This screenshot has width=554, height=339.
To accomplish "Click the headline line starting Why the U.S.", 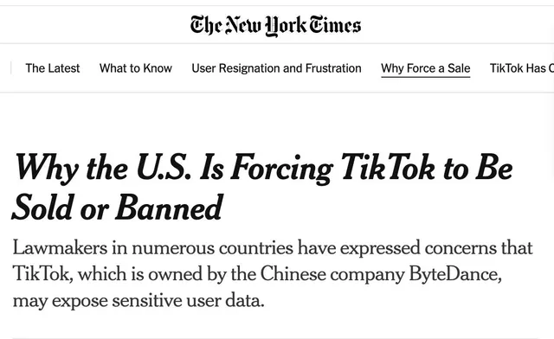I will click(x=263, y=169).
